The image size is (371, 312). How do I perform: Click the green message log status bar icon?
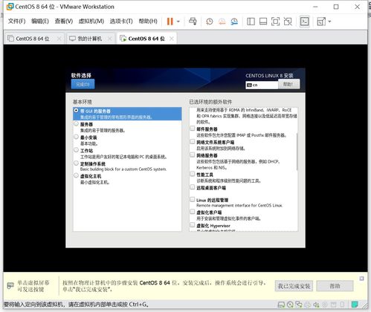pos(355,304)
